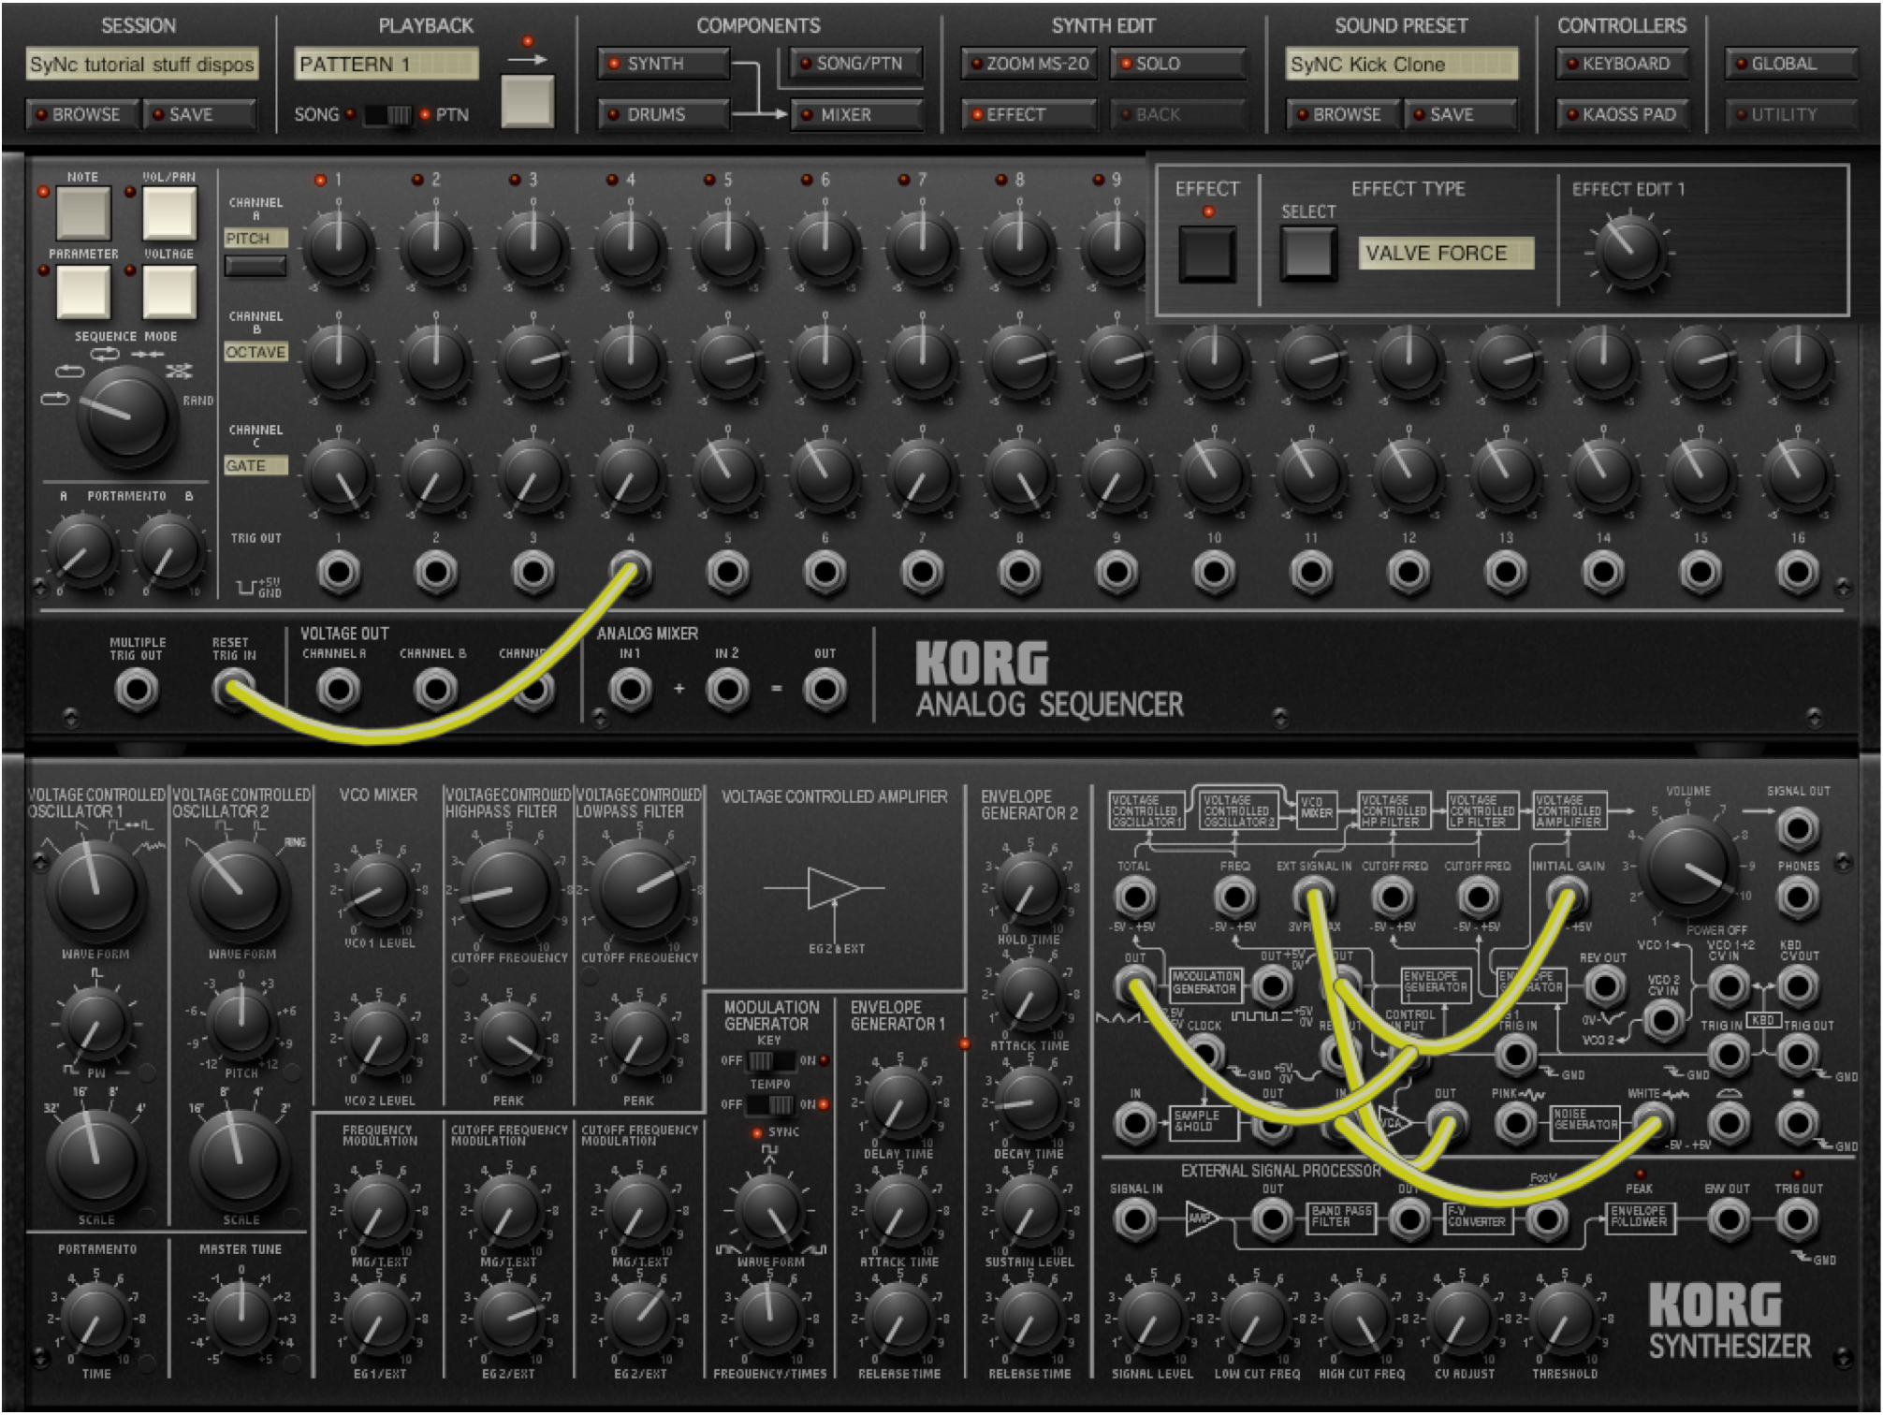Click the step 1 LED indicator
The width and height of the screenshot is (1883, 1415).
(321, 180)
